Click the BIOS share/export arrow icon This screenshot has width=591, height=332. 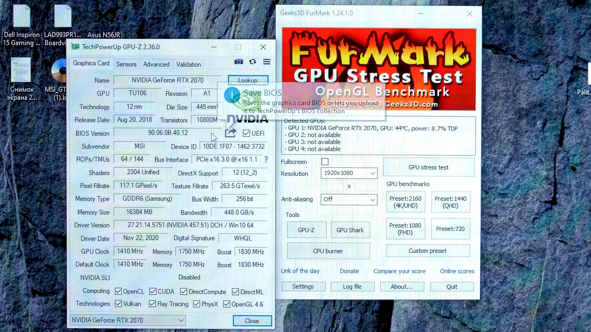(230, 132)
